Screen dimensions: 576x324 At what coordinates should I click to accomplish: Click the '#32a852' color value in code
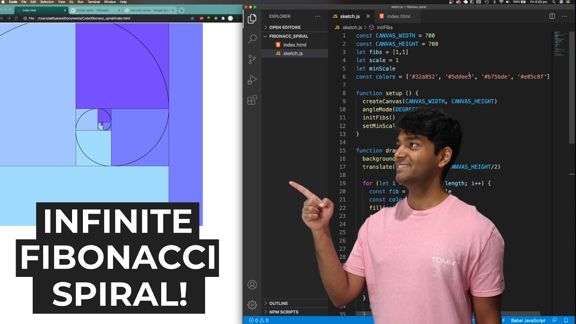(x=423, y=77)
